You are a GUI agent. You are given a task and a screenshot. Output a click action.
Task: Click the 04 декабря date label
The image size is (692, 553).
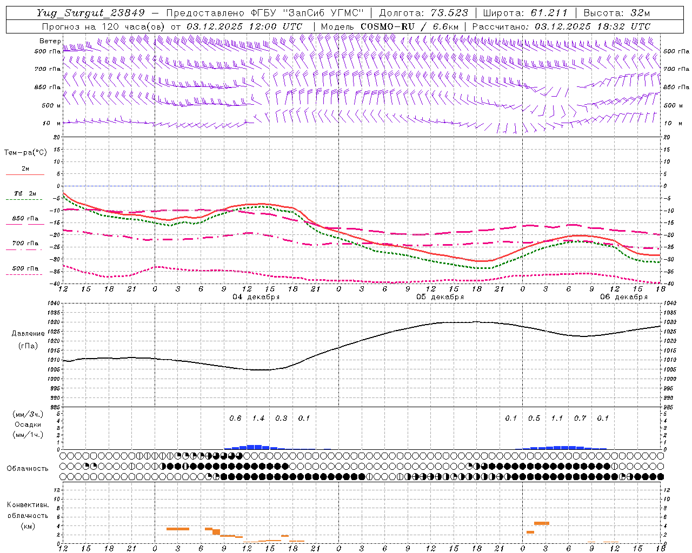coord(256,297)
